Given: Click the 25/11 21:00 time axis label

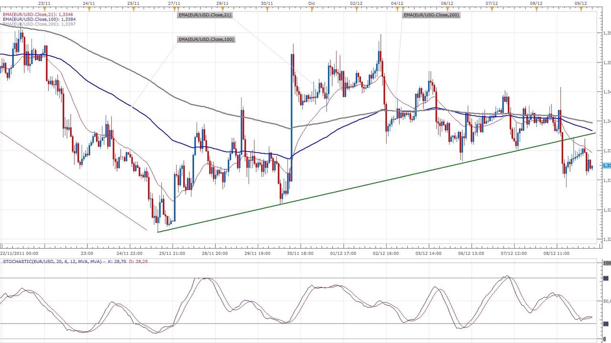Looking at the screenshot, I should coord(172,253).
